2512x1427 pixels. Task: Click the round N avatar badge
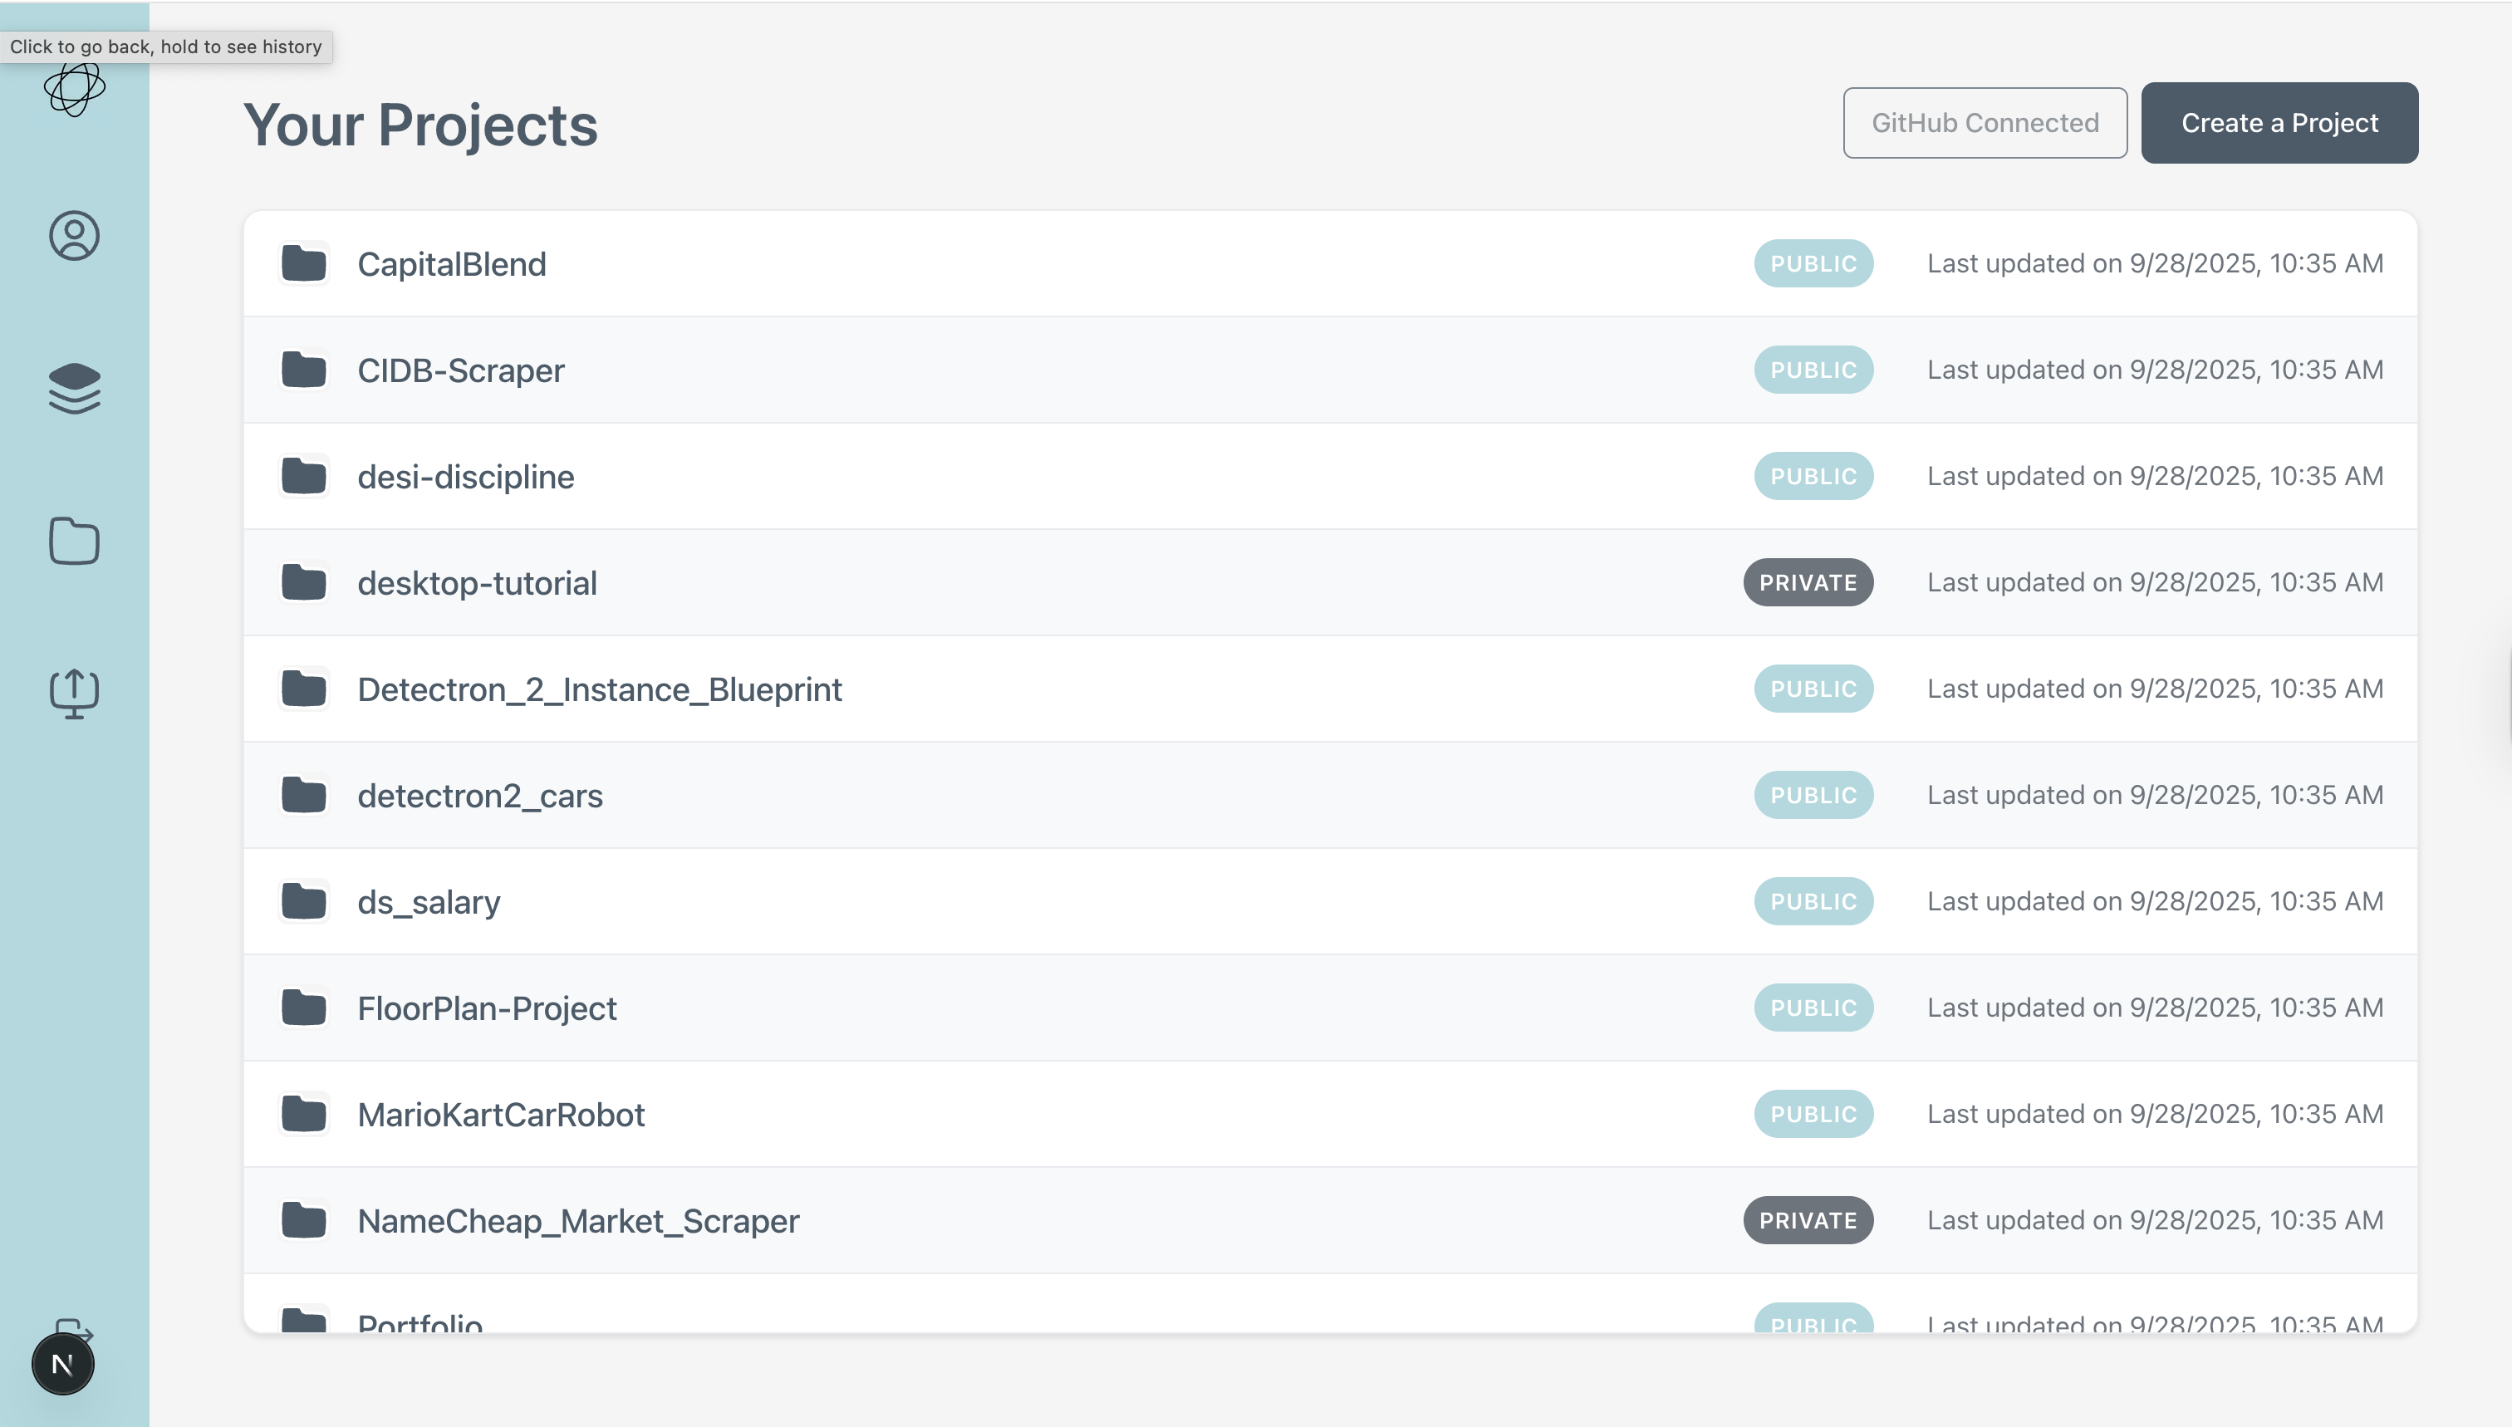coord(63,1363)
